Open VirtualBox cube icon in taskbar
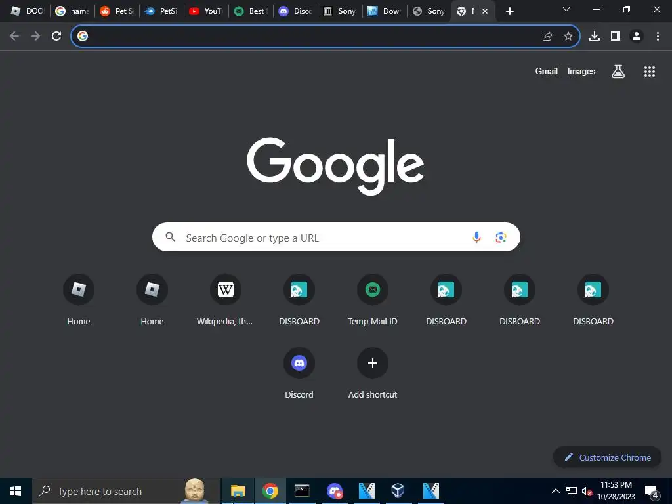This screenshot has width=672, height=504. point(398,491)
